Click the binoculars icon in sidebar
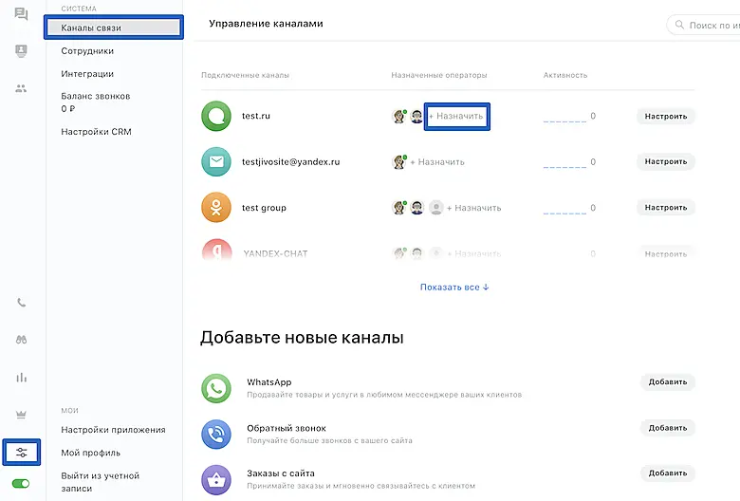740x501 pixels. [x=21, y=340]
